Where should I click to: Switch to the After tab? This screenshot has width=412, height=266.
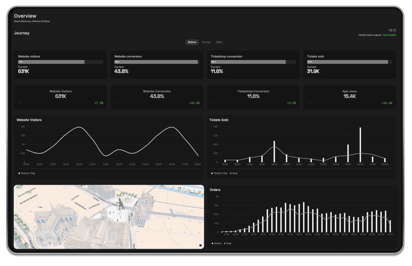[220, 42]
